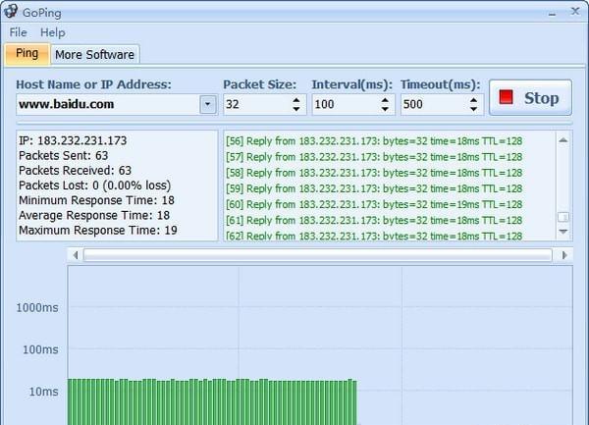Expand the host name dropdown list
This screenshot has height=425, width=589.
[x=208, y=104]
